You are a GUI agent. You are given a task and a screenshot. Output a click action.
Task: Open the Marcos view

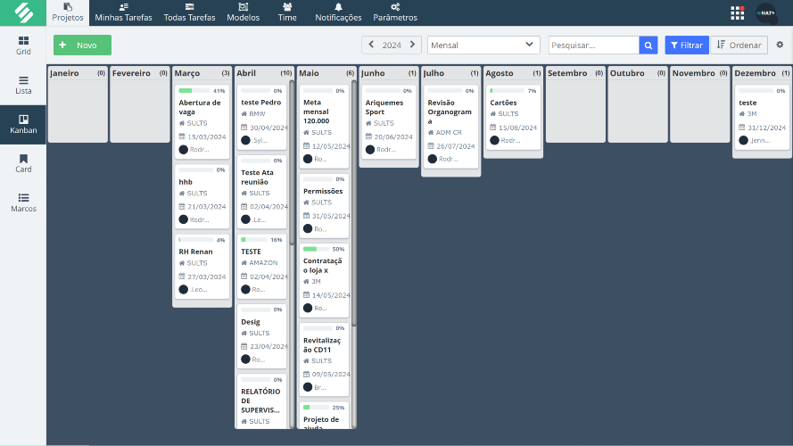[23, 202]
